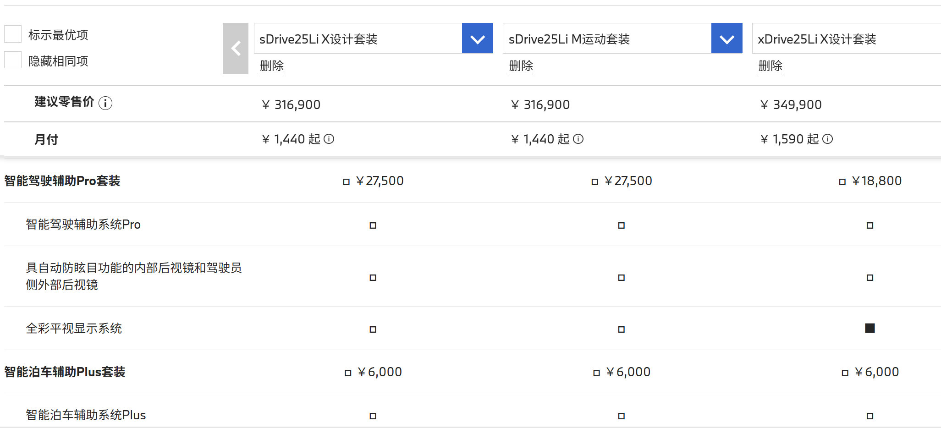
Task: Open info icon next to 建议零售价
Action: (105, 103)
